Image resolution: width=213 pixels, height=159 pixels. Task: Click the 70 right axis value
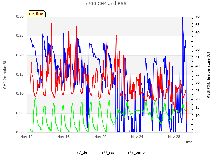(x=197, y=16)
